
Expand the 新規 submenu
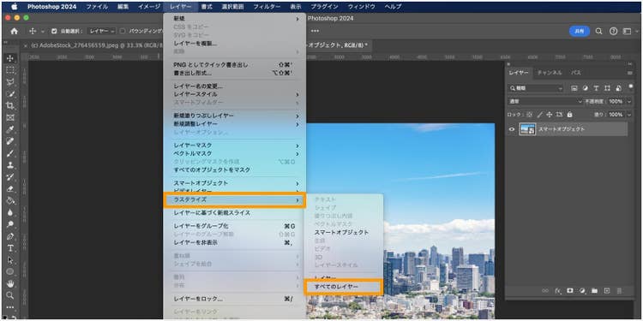[x=236, y=19]
